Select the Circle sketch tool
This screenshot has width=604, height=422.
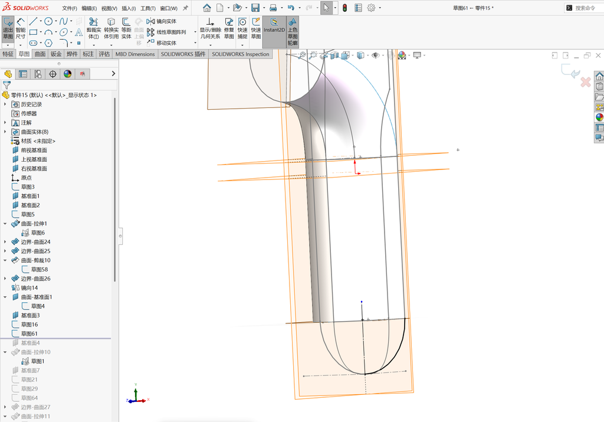(48, 21)
